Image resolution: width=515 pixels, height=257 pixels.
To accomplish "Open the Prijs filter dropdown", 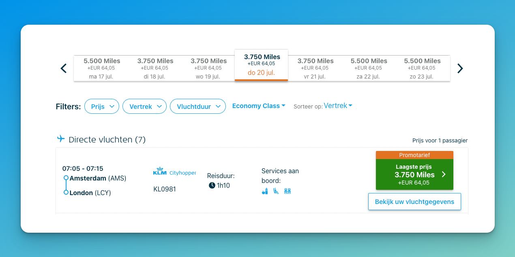I will (x=102, y=106).
